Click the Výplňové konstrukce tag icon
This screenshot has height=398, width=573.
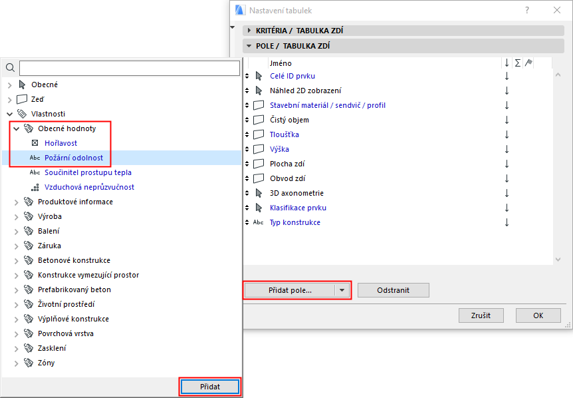(29, 319)
